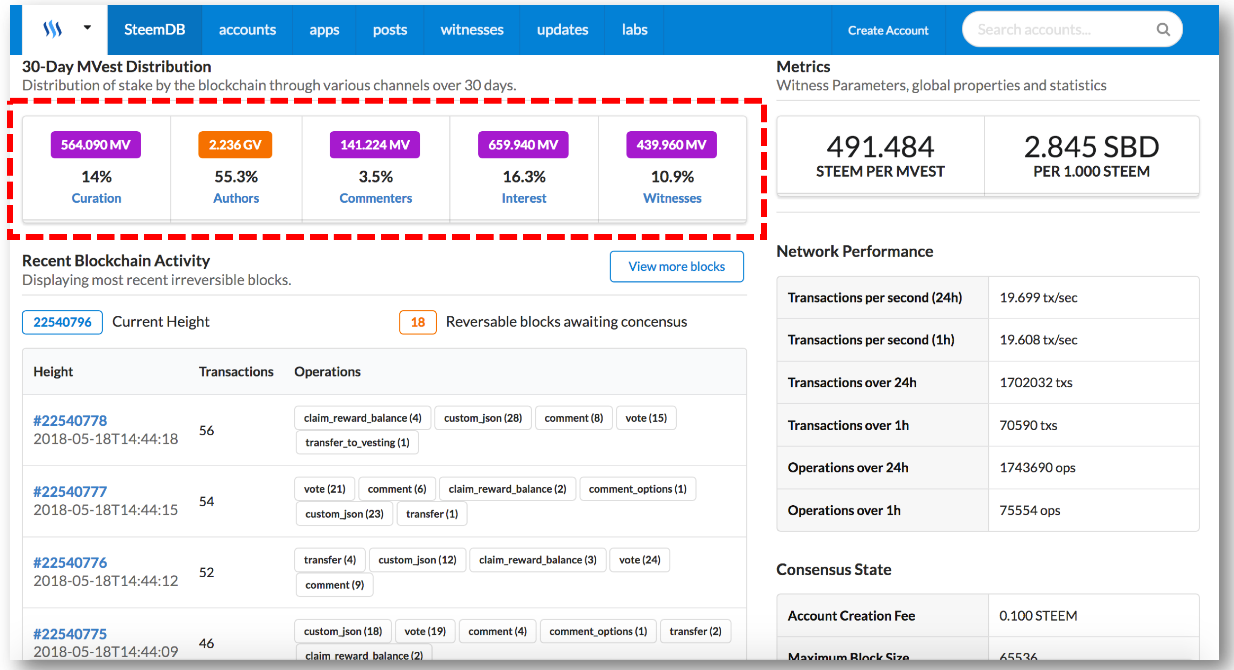Click transfer_to_vesting (1) operation tag

357,443
